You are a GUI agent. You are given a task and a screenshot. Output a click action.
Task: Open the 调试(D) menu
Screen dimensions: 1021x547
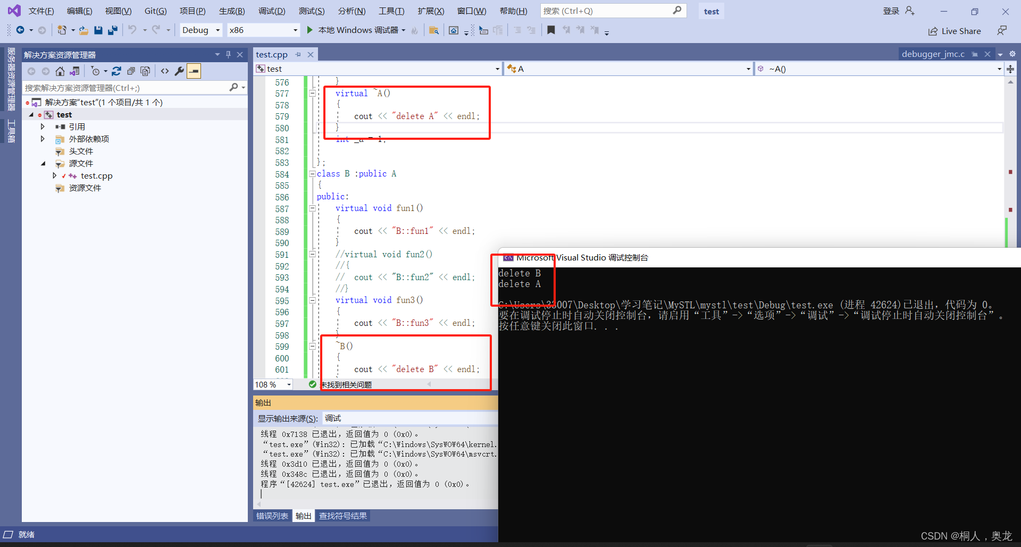[x=272, y=11]
